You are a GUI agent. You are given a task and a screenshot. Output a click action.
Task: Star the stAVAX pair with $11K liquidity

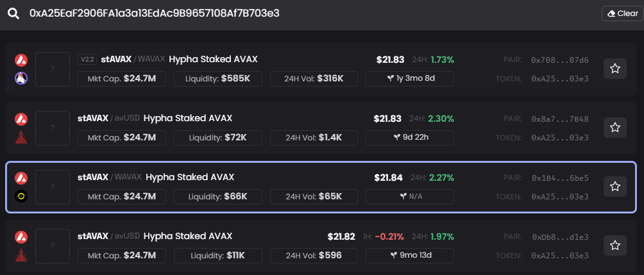tap(614, 246)
